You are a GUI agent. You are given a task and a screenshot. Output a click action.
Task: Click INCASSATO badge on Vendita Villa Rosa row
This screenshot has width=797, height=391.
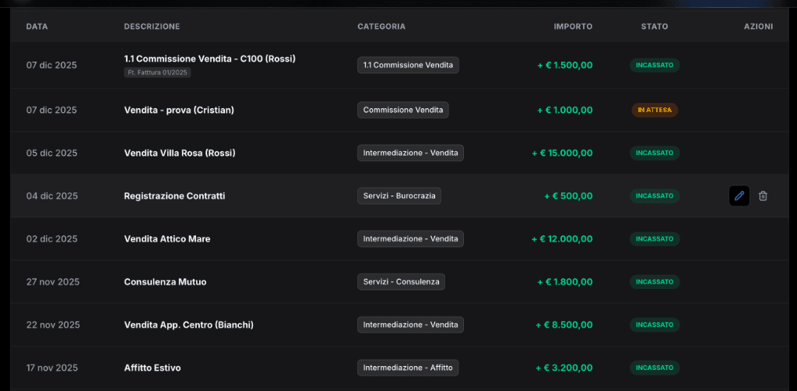[x=654, y=153]
